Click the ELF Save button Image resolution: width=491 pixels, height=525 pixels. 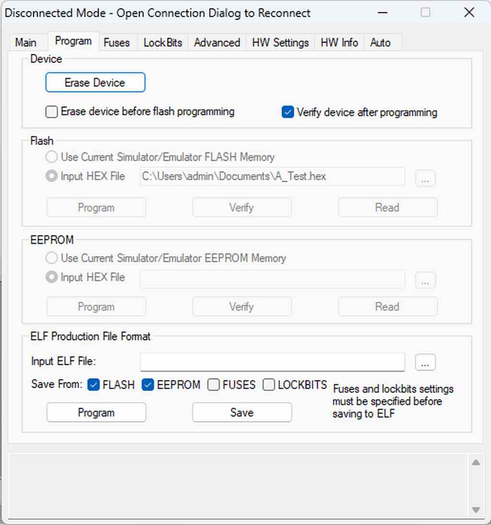pyautogui.click(x=242, y=413)
